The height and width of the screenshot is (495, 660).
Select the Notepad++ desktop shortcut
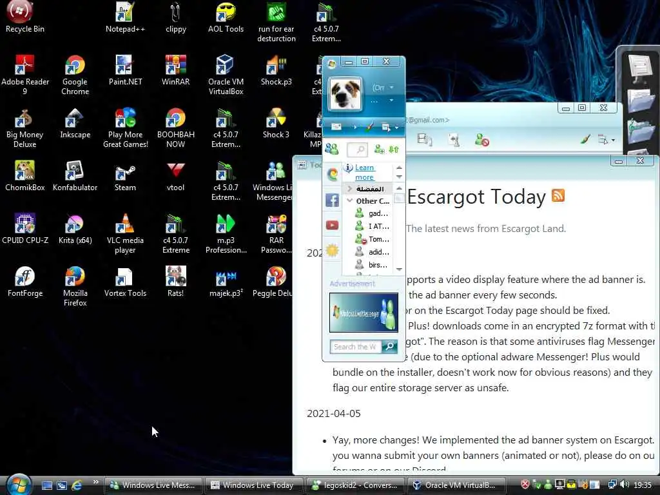point(125,17)
